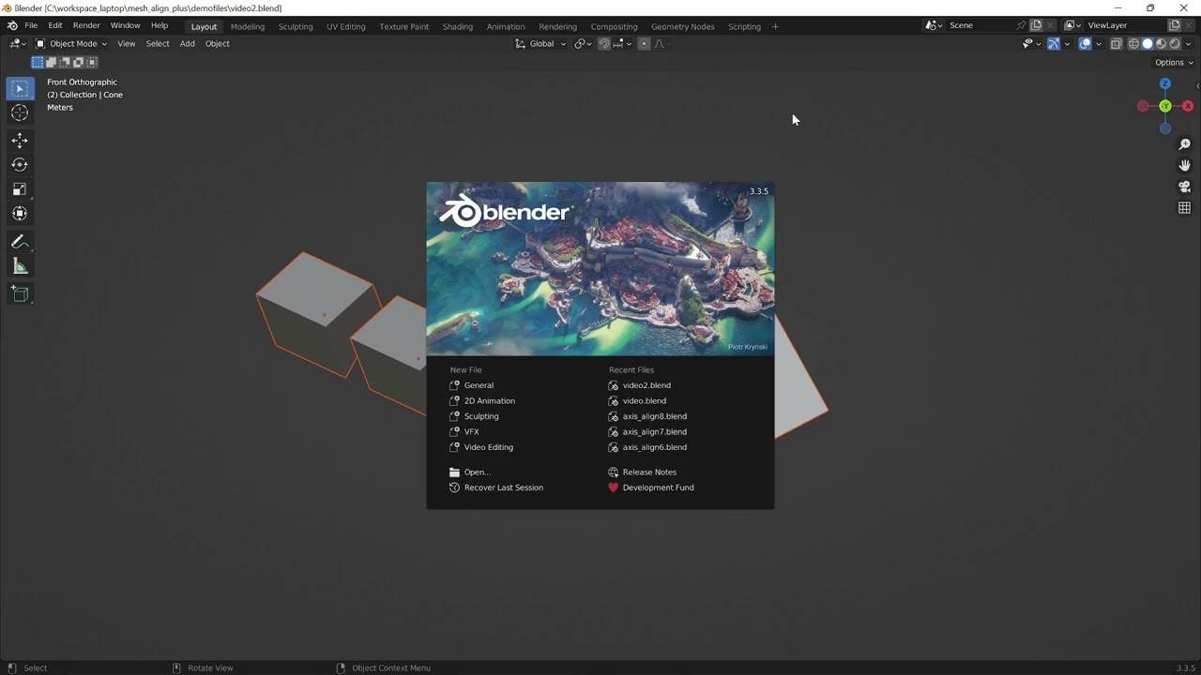The image size is (1201, 675).
Task: Click the Blender splash artwork image
Action: pos(600,269)
